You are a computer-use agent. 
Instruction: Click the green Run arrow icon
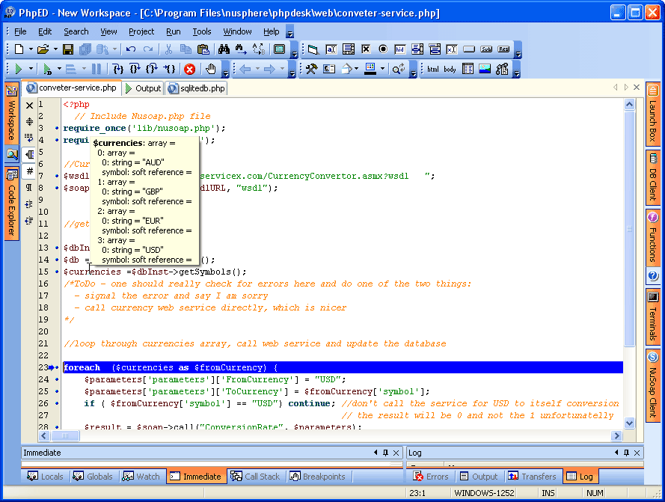(x=19, y=69)
